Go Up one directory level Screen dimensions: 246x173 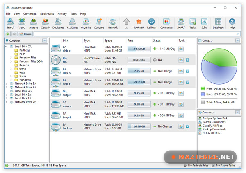click(x=126, y=23)
